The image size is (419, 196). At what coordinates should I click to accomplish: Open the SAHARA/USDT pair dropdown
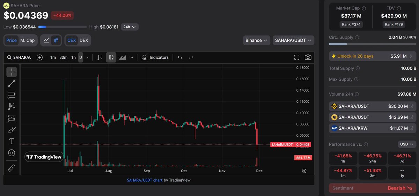coord(293,40)
